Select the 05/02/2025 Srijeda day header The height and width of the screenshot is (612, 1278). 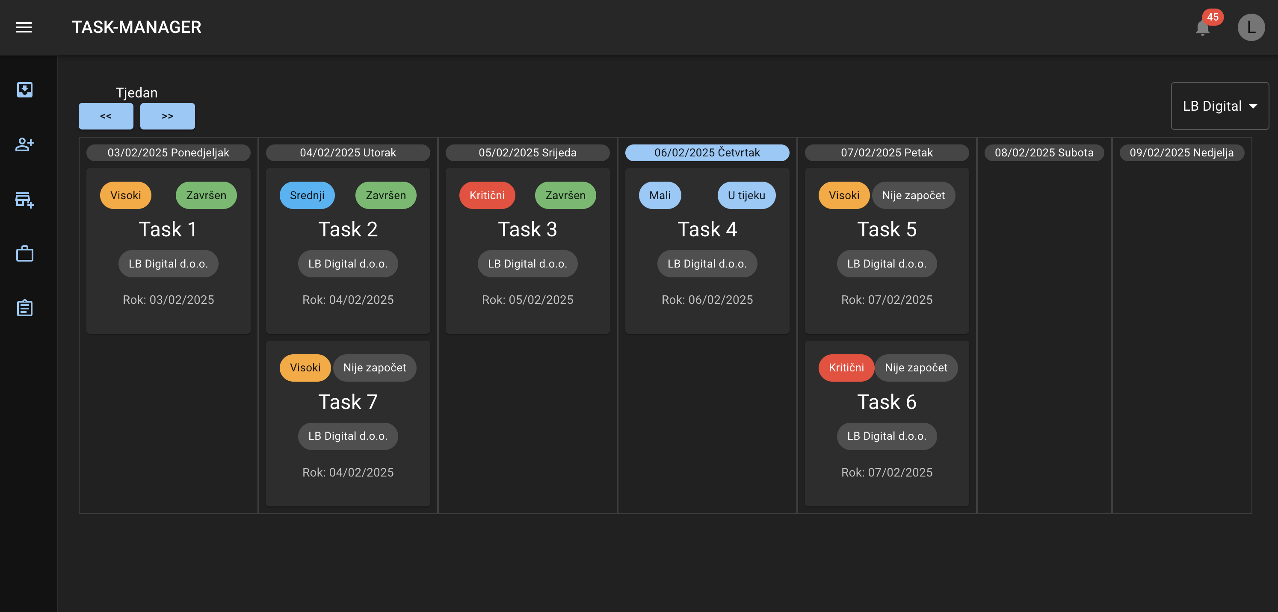527,153
